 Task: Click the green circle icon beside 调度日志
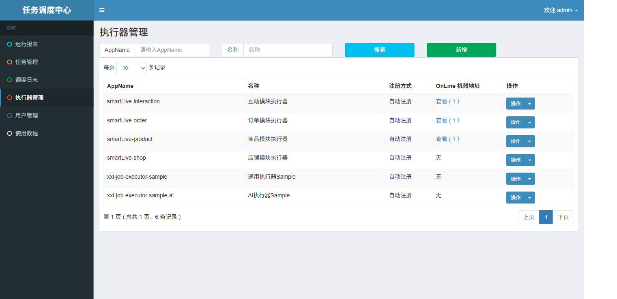10,80
